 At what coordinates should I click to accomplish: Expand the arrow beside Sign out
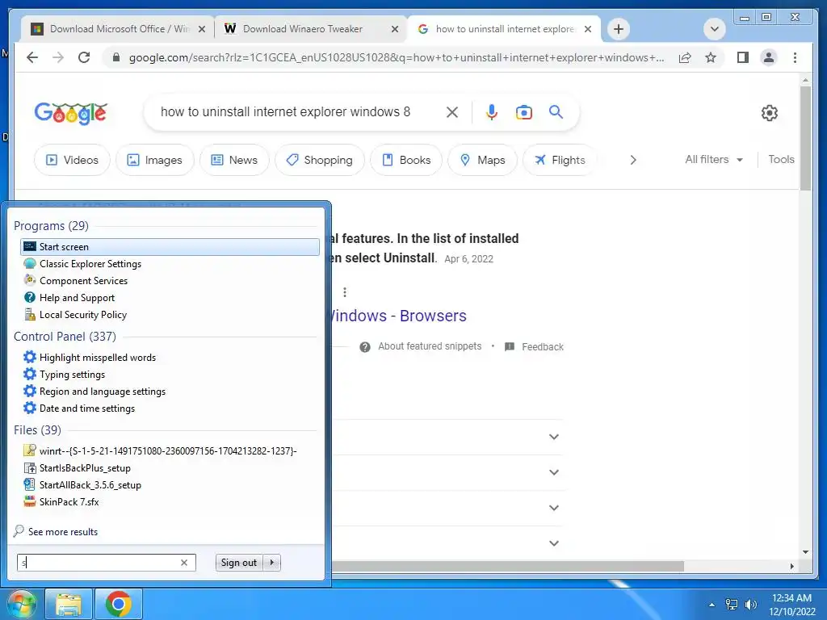272,563
